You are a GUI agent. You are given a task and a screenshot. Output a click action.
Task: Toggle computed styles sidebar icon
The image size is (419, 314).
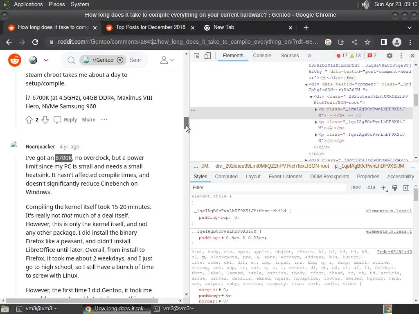[x=406, y=188]
